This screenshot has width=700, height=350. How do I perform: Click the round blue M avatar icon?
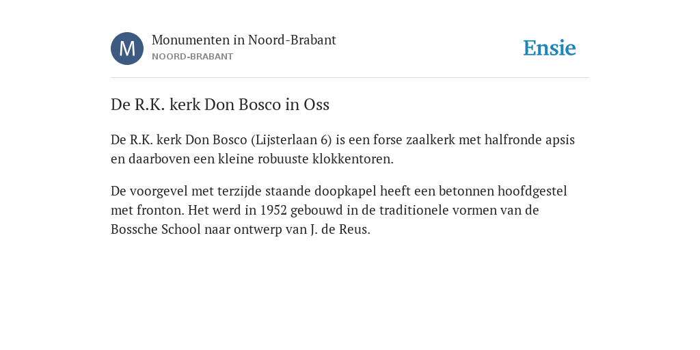127,49
